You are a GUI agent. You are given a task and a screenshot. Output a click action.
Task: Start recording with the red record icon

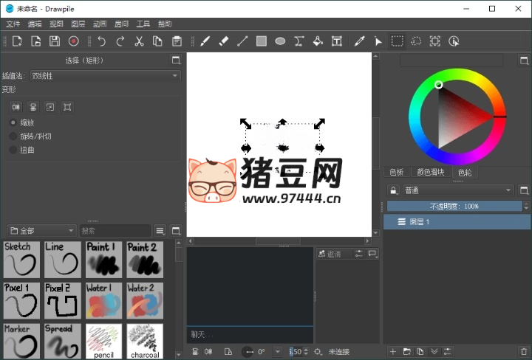click(74, 41)
